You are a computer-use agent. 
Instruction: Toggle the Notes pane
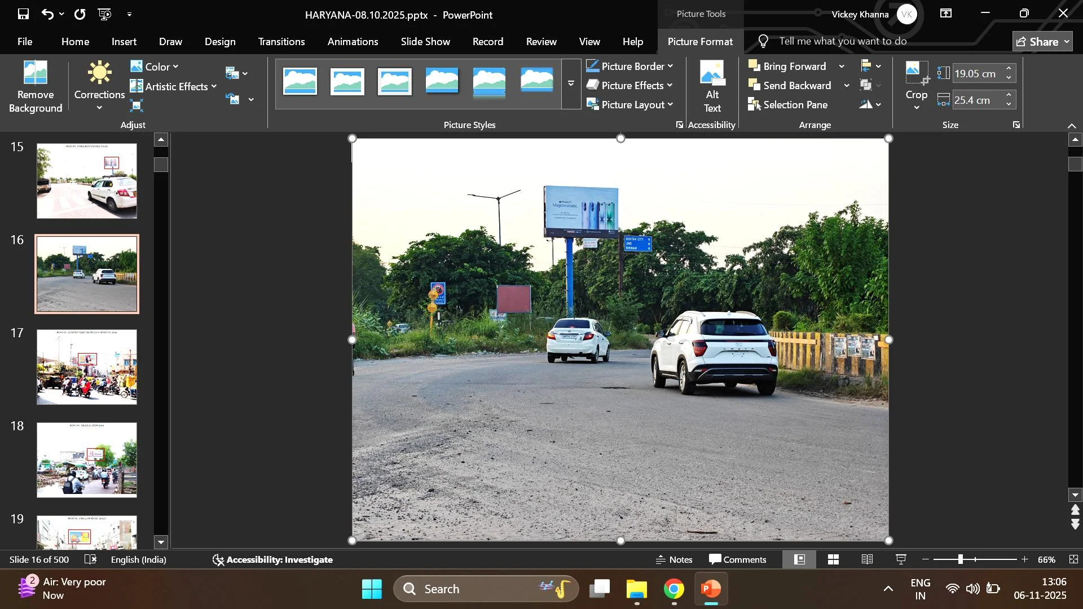(674, 559)
